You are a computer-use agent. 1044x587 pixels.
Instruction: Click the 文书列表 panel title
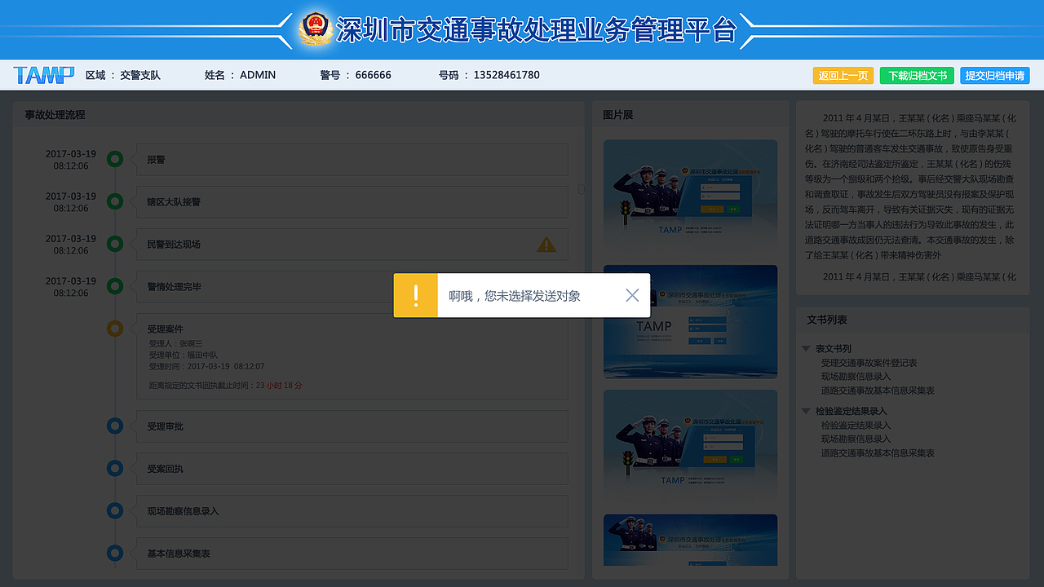point(827,320)
